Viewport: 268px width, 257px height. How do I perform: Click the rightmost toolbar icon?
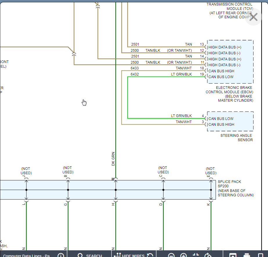pyautogui.click(x=260, y=255)
